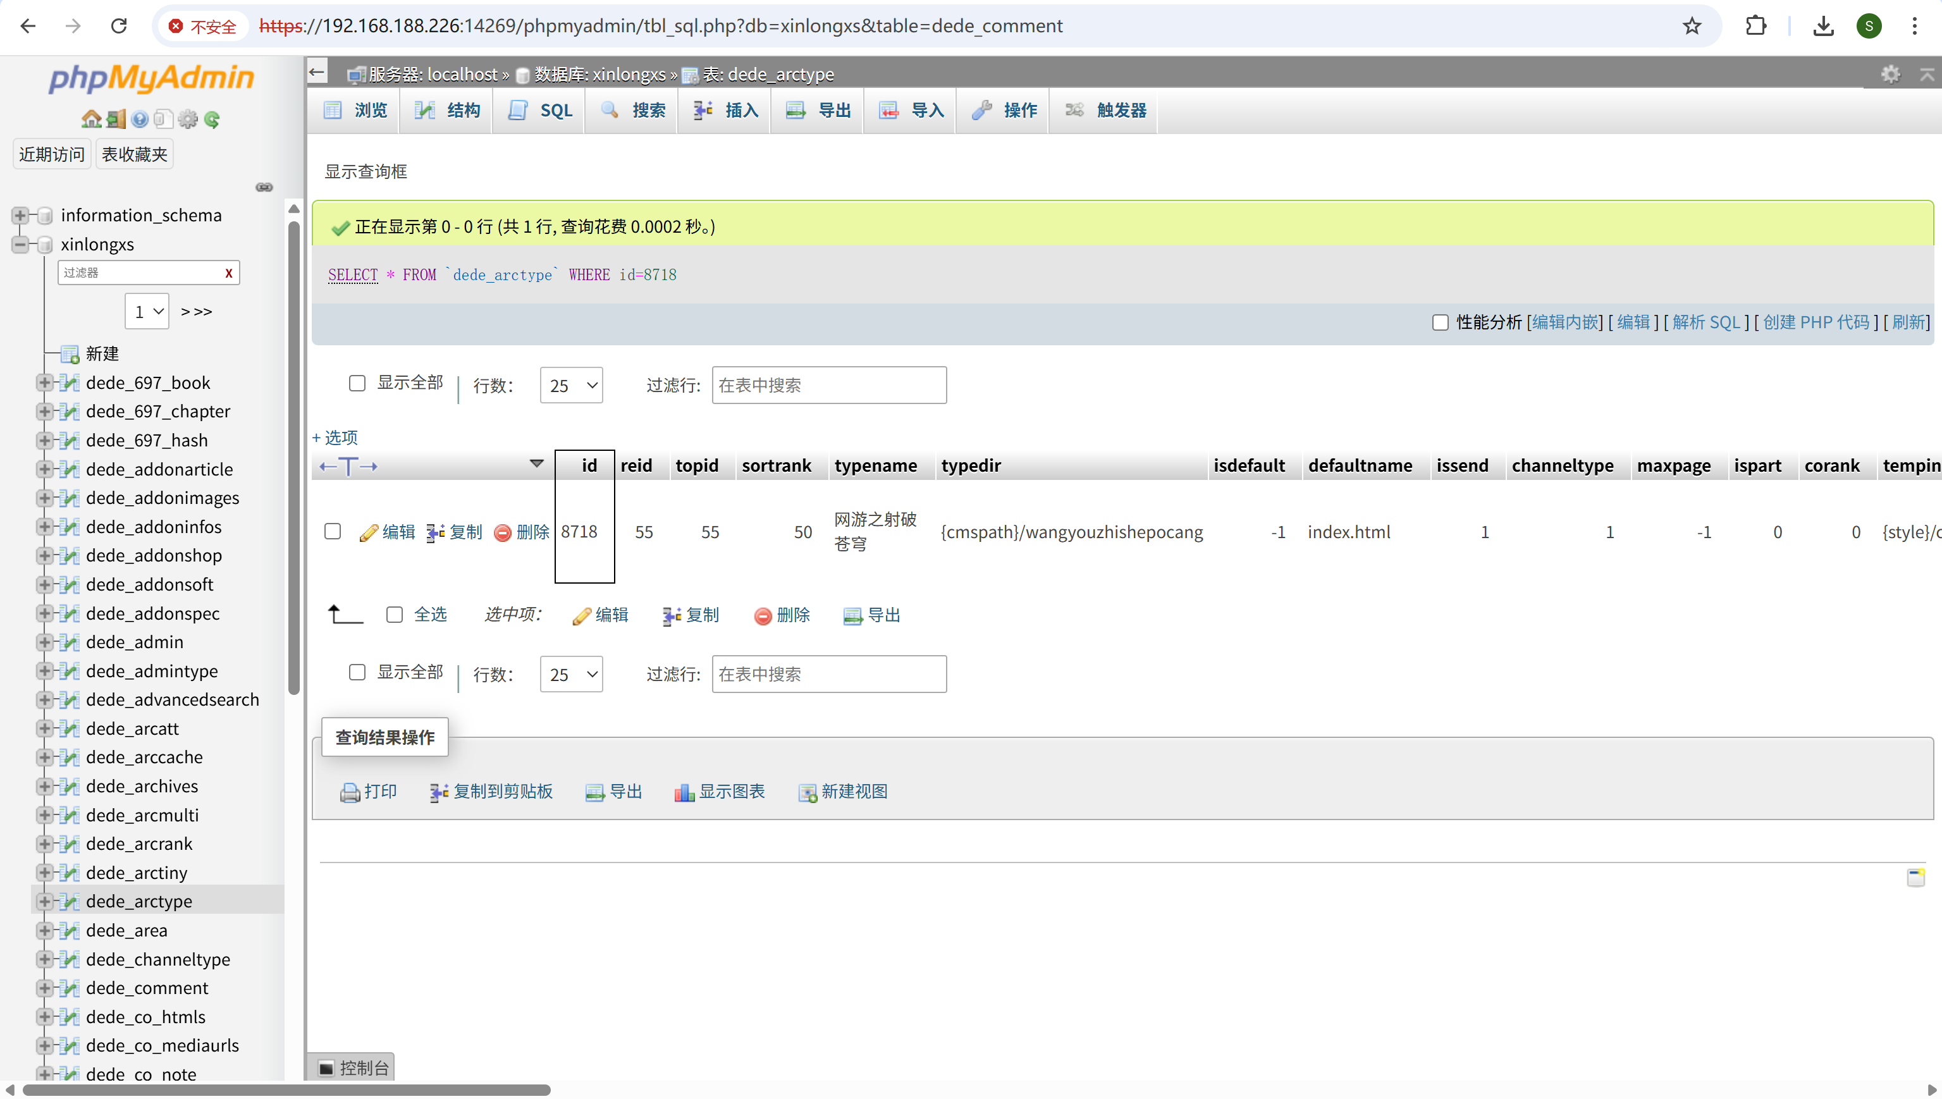This screenshot has height=1099, width=1942.
Task: Click the 解析 SQL link
Action: coord(1705,322)
